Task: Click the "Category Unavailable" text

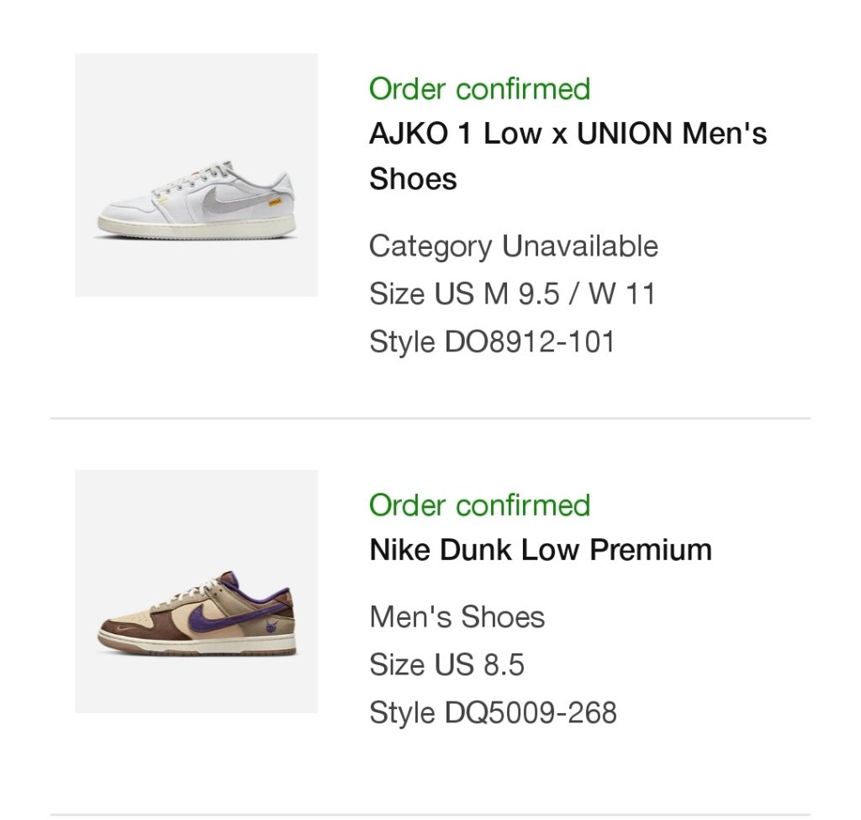Action: pos(513,246)
